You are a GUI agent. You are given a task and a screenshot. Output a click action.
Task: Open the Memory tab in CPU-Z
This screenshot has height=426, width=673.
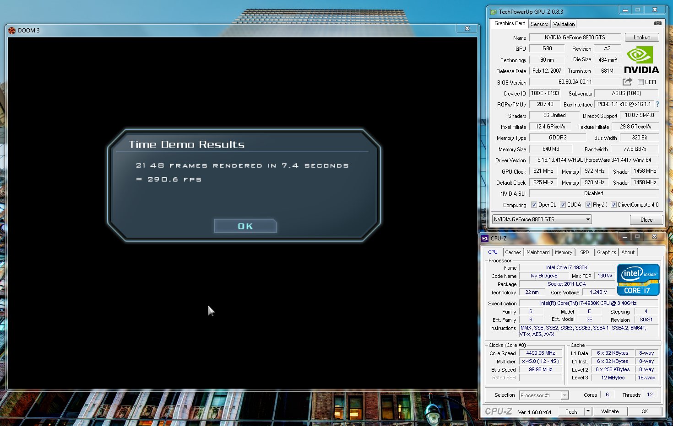point(564,252)
